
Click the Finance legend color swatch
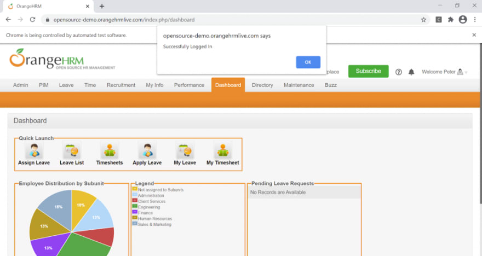coord(135,212)
